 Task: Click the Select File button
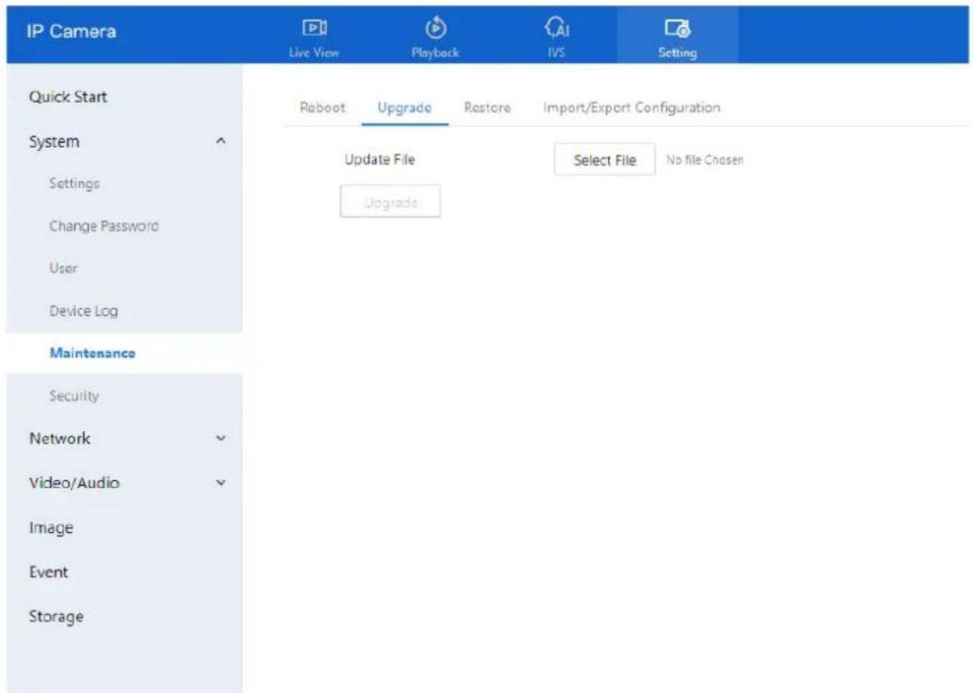tap(605, 160)
